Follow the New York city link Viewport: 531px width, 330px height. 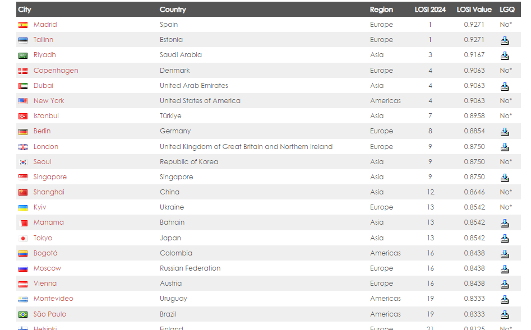[x=49, y=101]
